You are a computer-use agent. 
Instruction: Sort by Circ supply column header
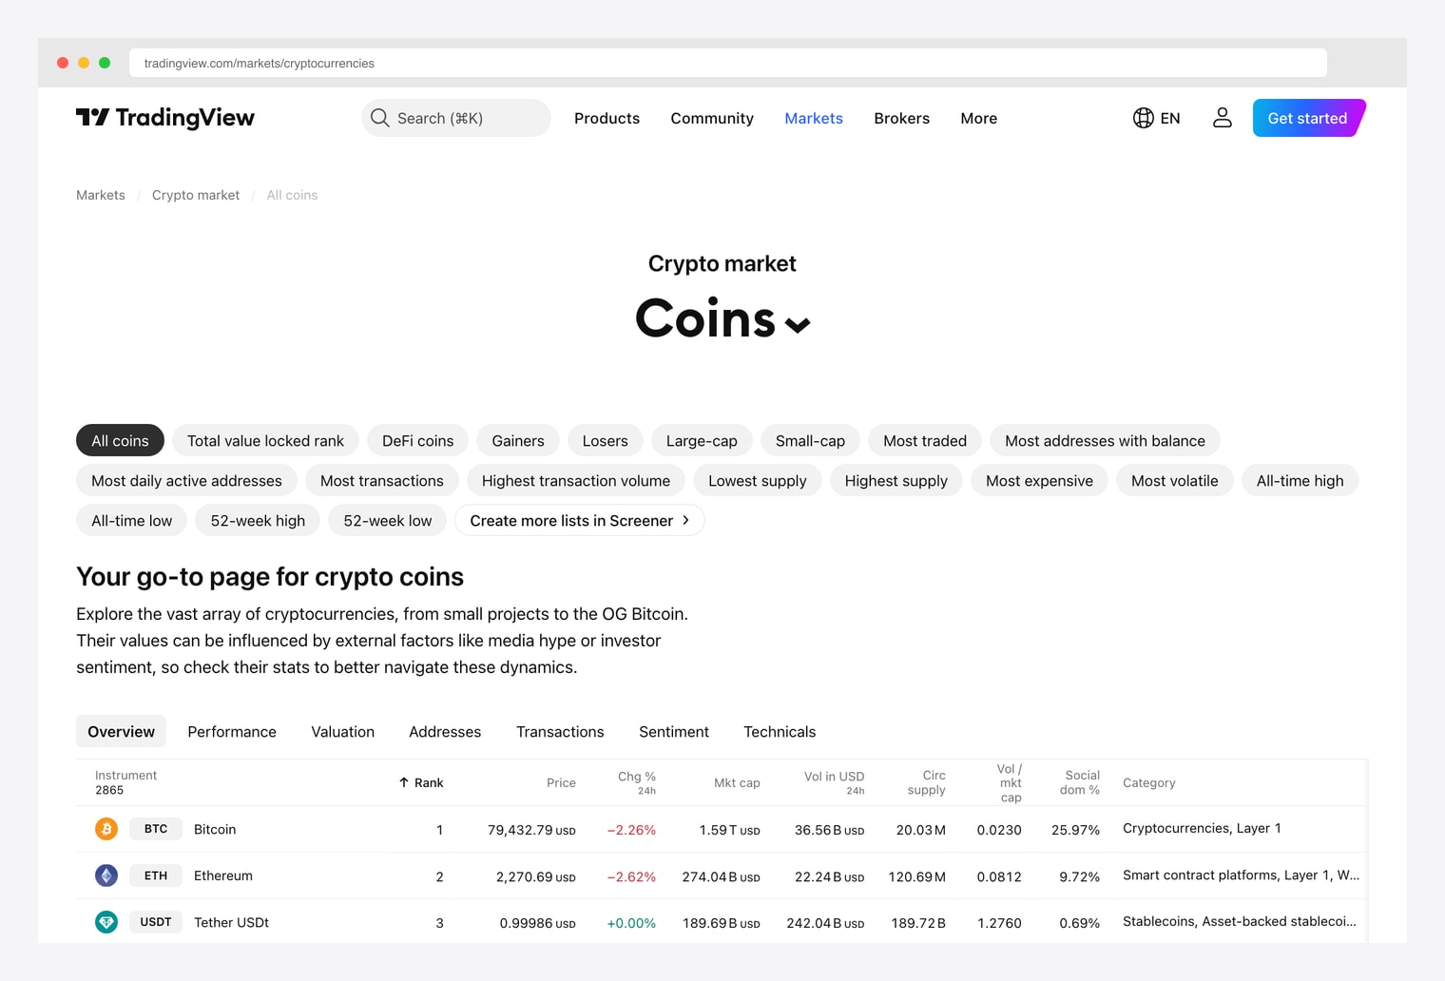pyautogui.click(x=927, y=783)
